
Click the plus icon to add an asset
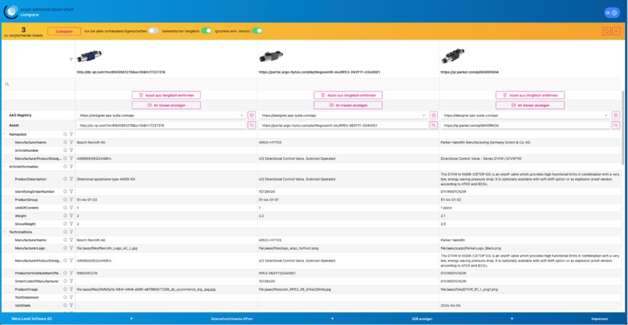point(616,31)
